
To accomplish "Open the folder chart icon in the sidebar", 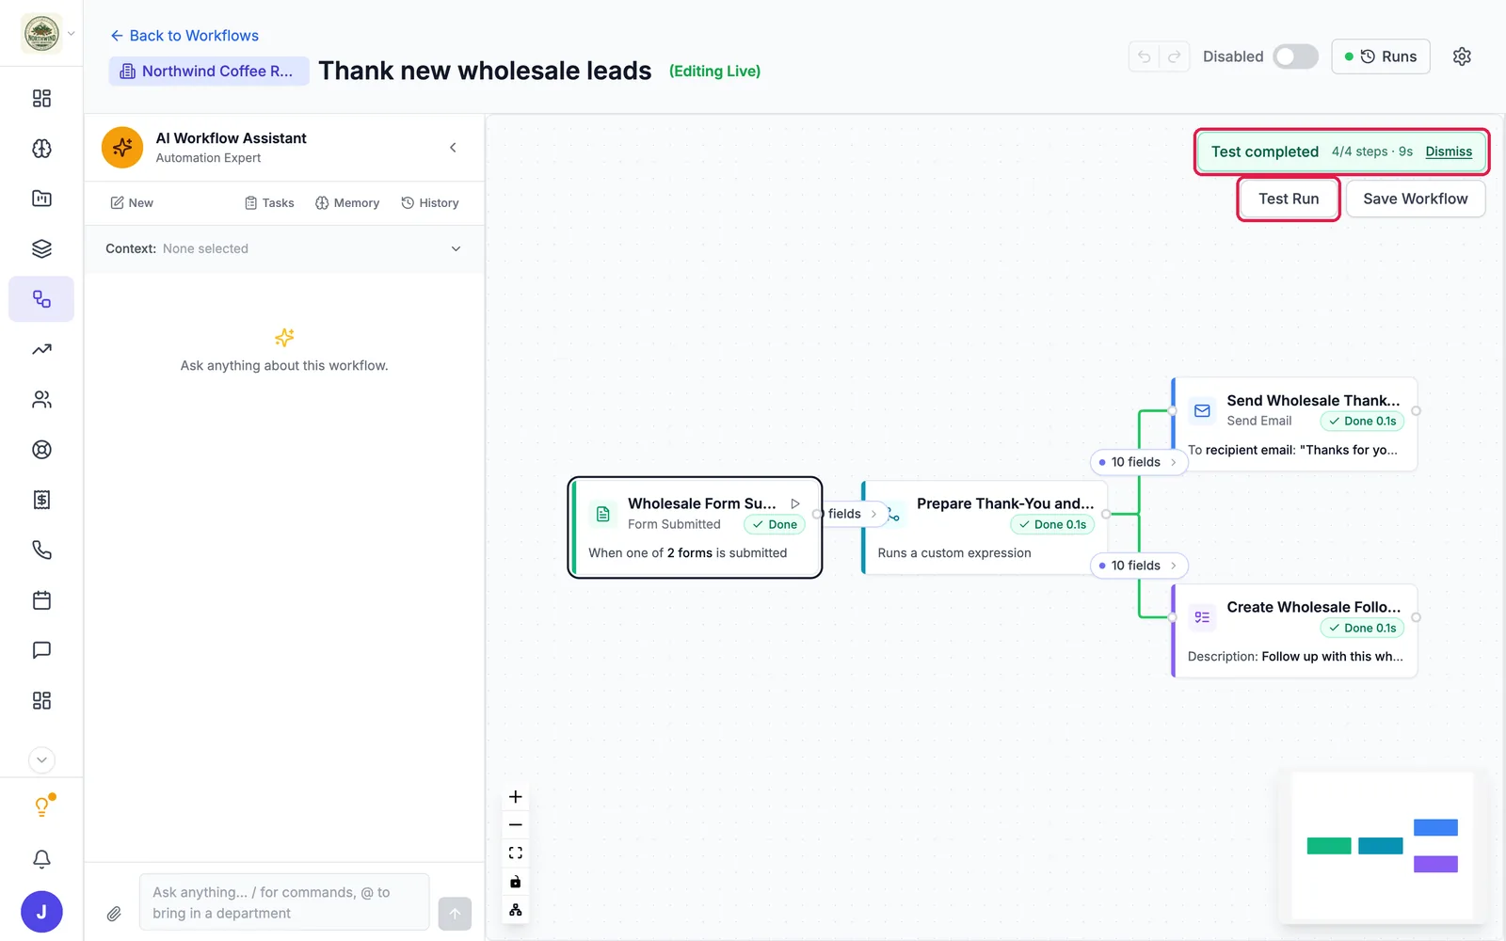I will (x=41, y=199).
